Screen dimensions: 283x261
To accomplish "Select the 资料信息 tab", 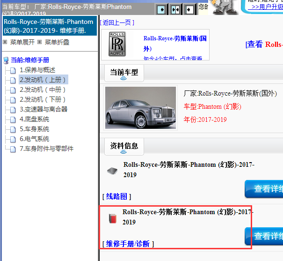I will [x=124, y=147].
